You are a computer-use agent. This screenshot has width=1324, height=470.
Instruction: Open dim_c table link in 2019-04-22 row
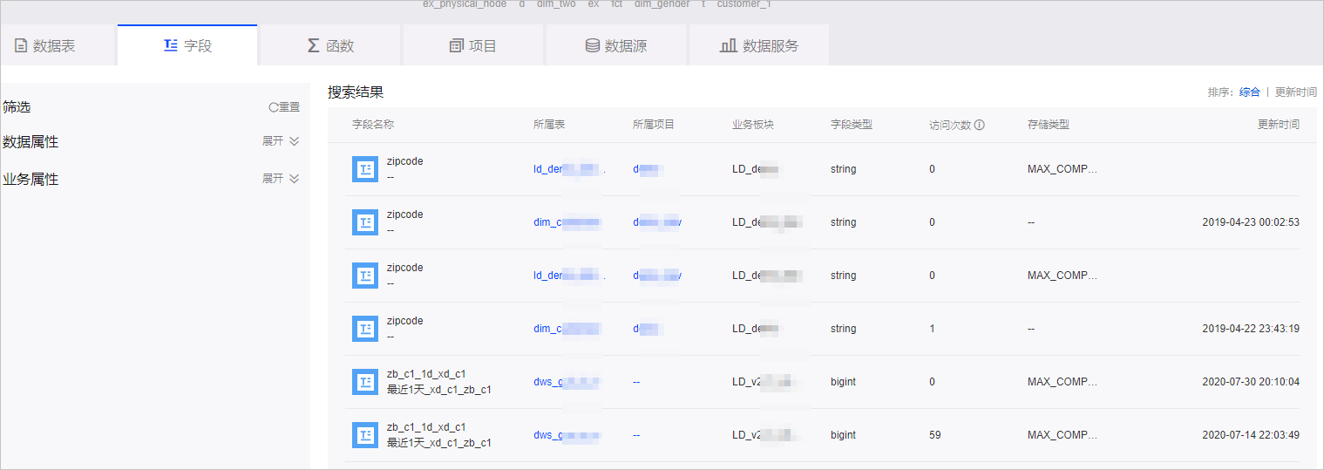point(567,329)
